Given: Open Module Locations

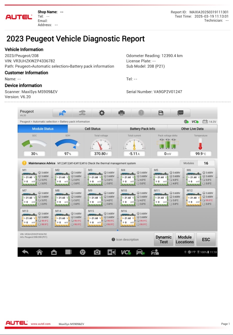Looking at the screenshot, I should click(x=185, y=239).
